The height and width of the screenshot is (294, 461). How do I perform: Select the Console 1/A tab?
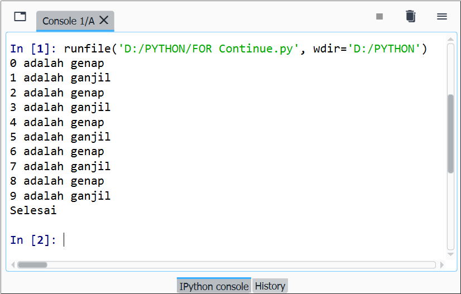point(75,21)
